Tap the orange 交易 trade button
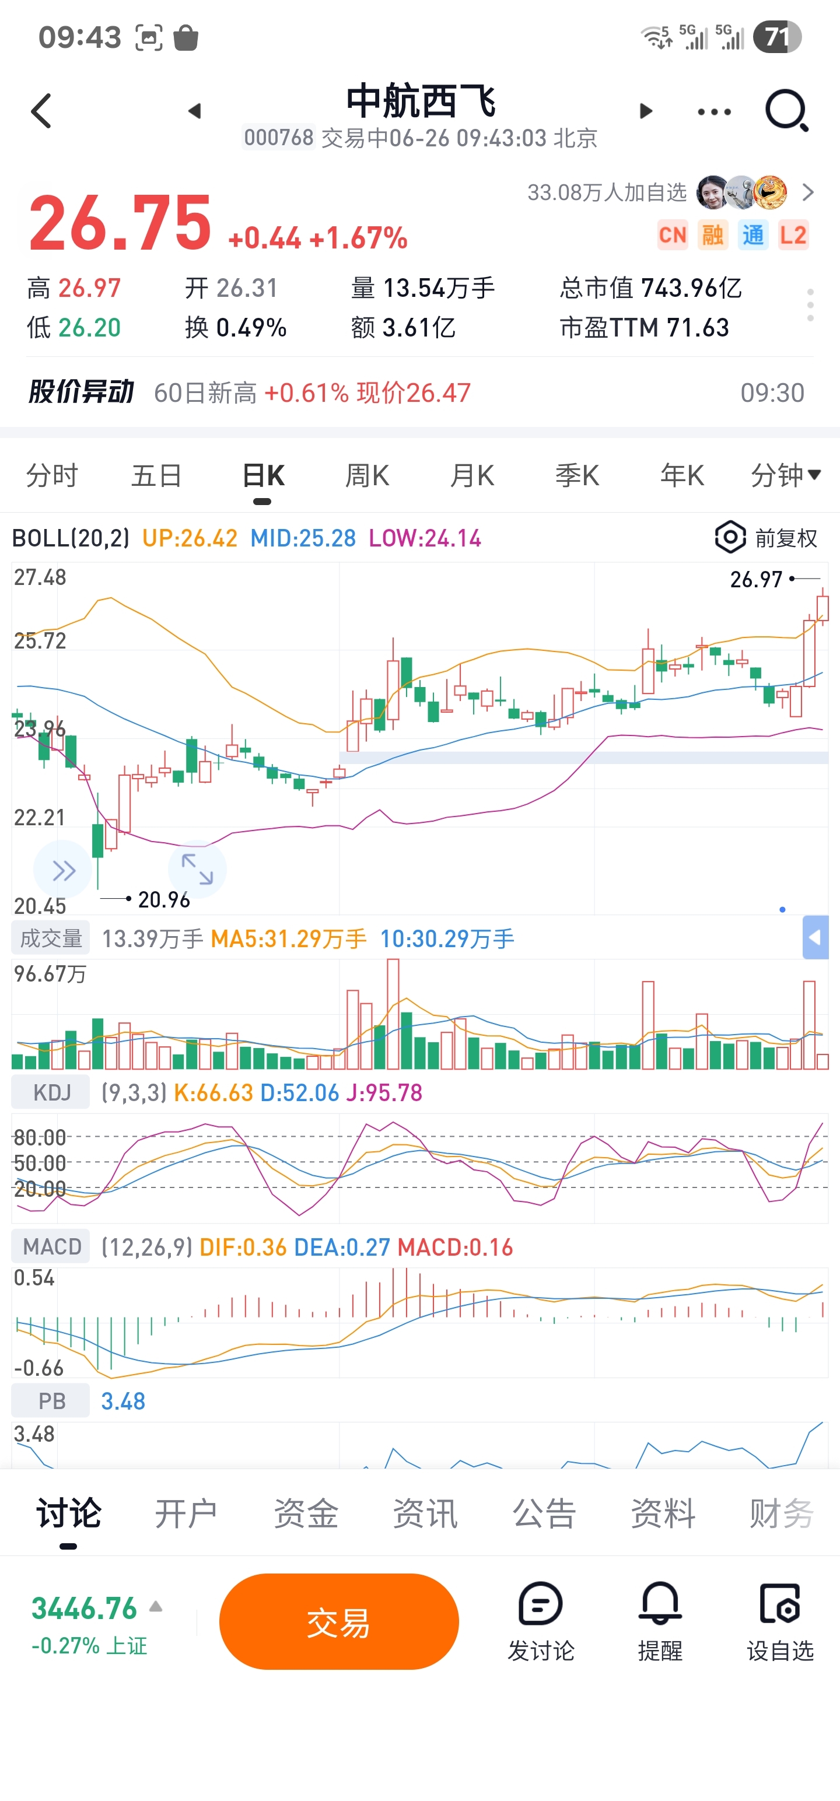This screenshot has height=1801, width=840. coord(339,1622)
